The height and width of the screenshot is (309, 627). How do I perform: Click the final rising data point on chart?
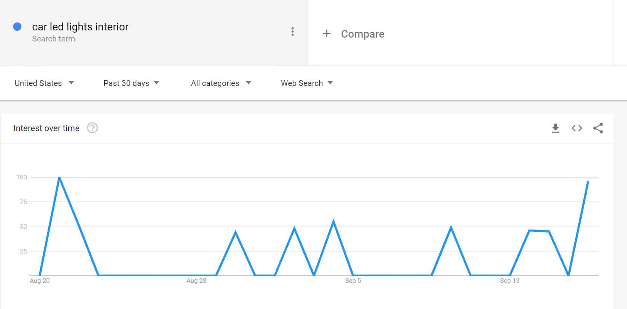point(588,182)
